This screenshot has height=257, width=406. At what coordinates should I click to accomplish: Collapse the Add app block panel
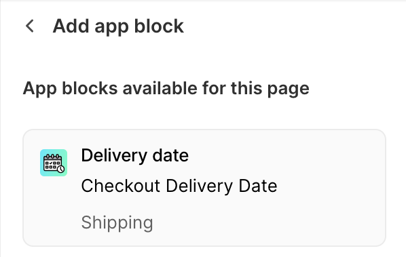pos(30,26)
